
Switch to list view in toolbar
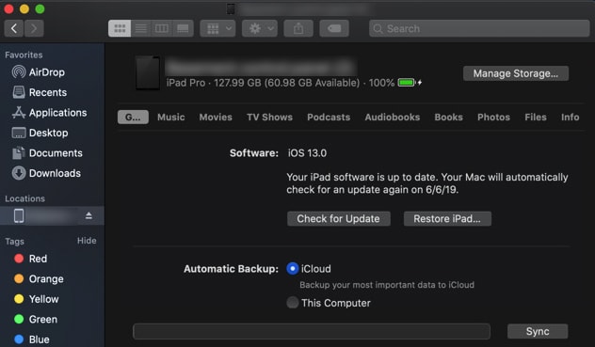tap(141, 28)
